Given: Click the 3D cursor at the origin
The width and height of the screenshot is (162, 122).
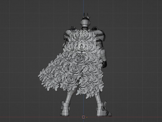Looking at the screenshot, I should pyautogui.click(x=83, y=117).
